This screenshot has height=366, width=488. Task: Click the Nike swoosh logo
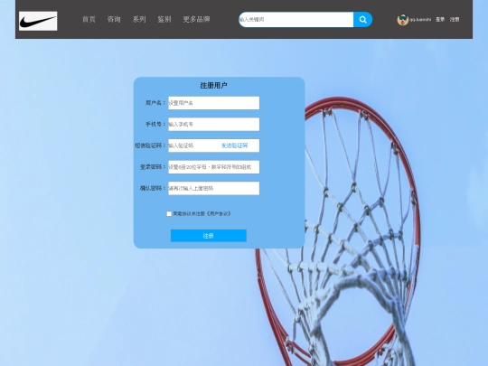click(x=38, y=21)
